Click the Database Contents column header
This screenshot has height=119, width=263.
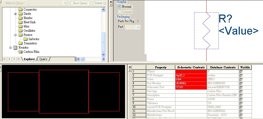pos(223,67)
